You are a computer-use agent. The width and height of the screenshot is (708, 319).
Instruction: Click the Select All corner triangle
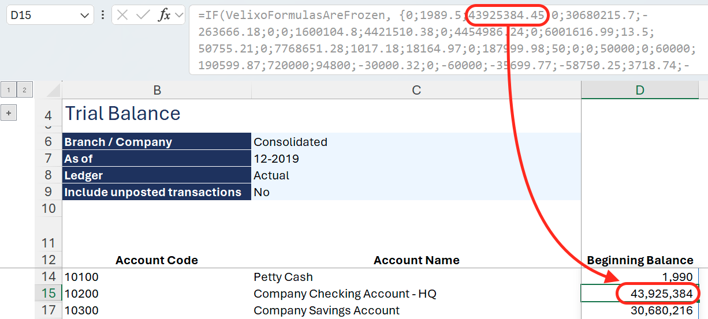click(53, 90)
